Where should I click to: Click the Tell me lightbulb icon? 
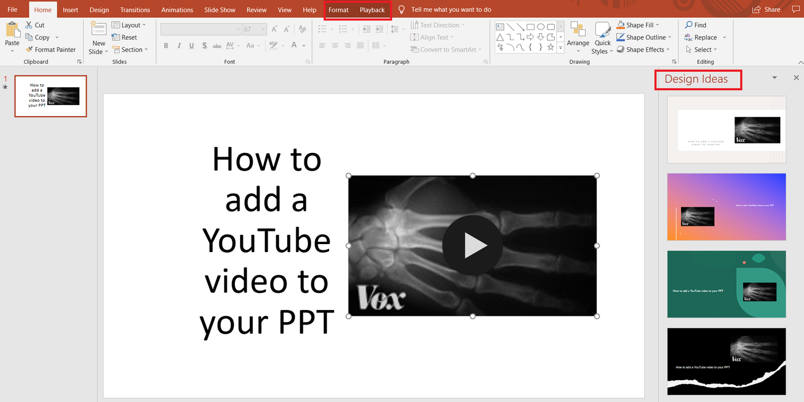402,10
